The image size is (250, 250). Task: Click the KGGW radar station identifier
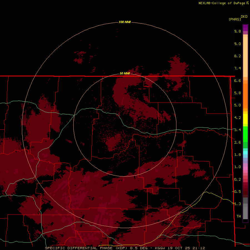(160, 248)
